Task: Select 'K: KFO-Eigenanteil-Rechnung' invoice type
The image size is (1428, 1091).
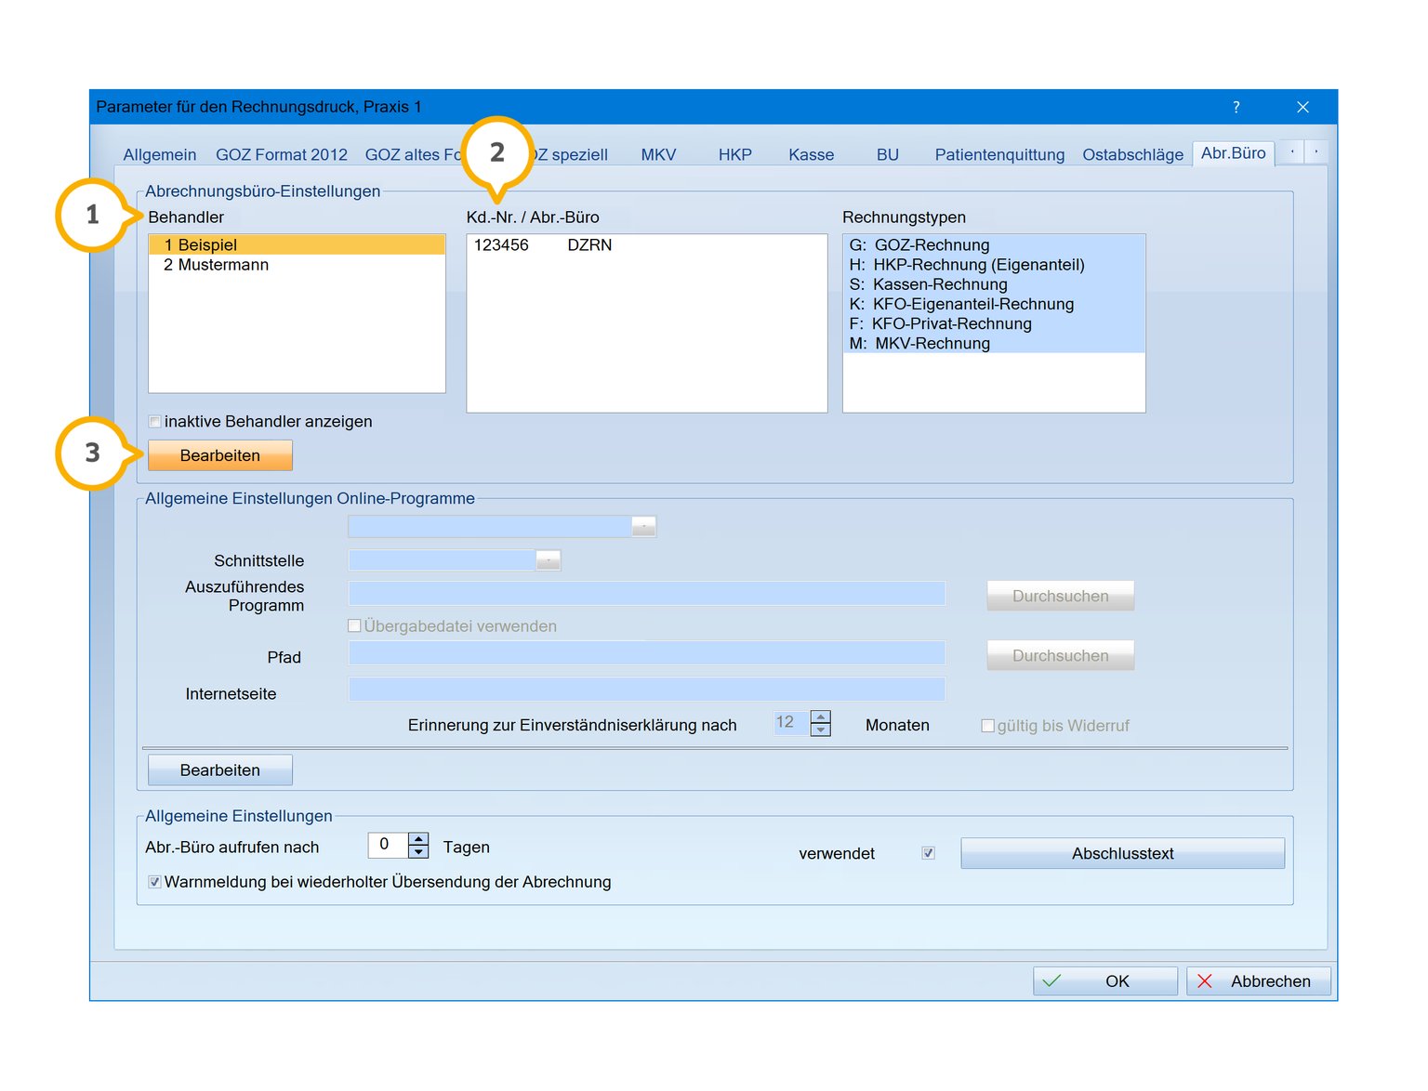Action: click(962, 304)
